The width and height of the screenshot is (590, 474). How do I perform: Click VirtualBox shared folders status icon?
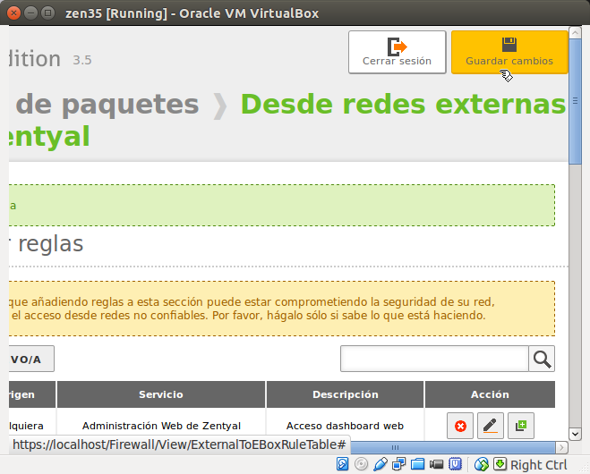click(418, 464)
